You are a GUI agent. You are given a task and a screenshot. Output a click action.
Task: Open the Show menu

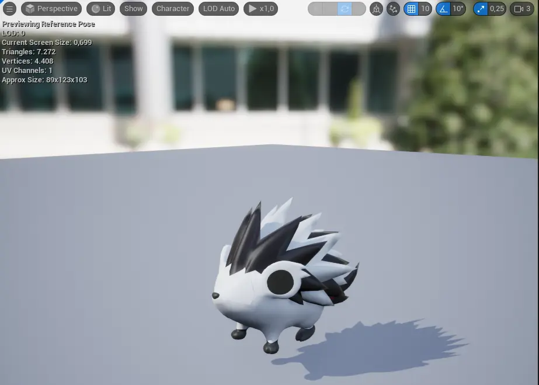(133, 9)
